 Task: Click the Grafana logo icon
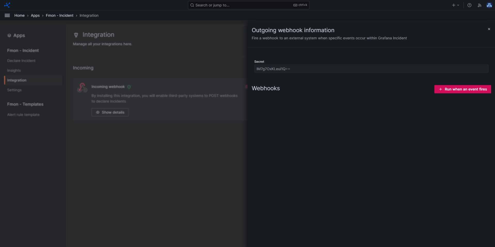click(x=7, y=5)
